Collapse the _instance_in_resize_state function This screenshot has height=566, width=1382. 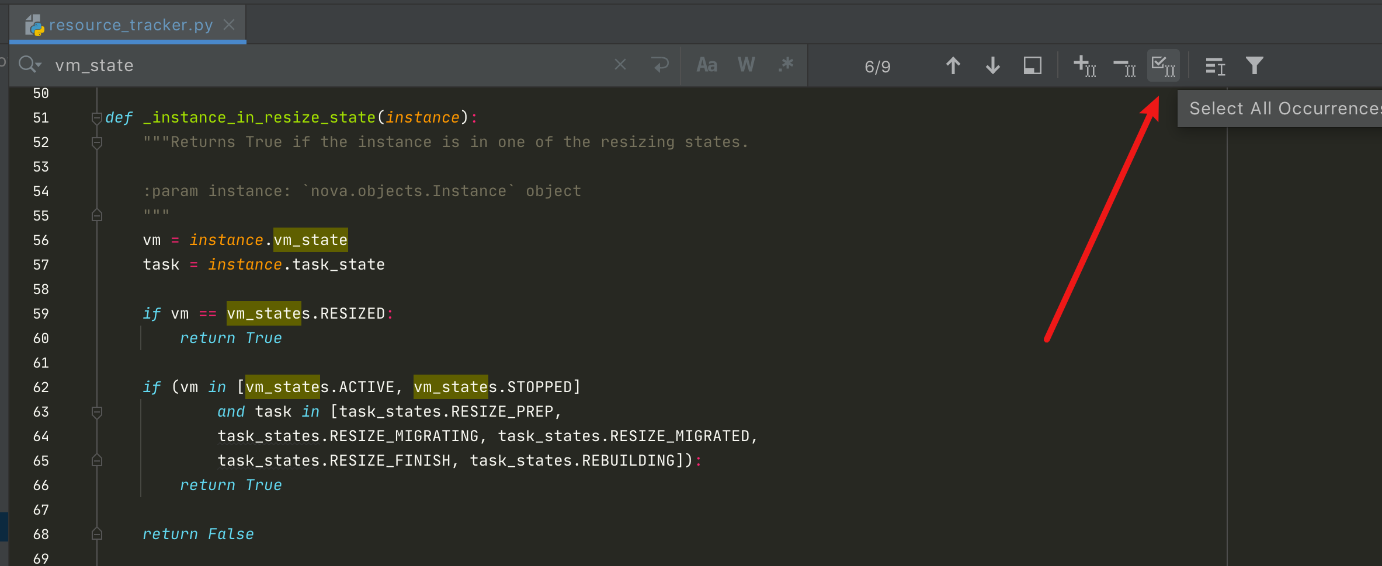point(97,118)
